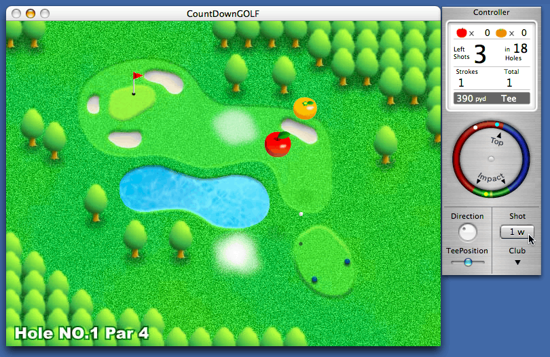Minimize the CountDownGOLF window

pos(31,14)
